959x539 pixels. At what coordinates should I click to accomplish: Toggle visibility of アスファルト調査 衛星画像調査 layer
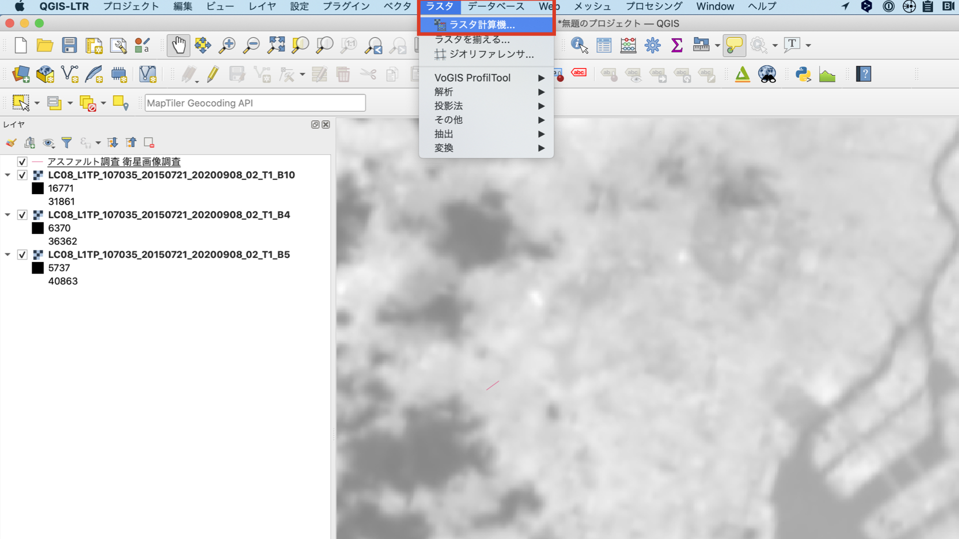[x=22, y=162]
